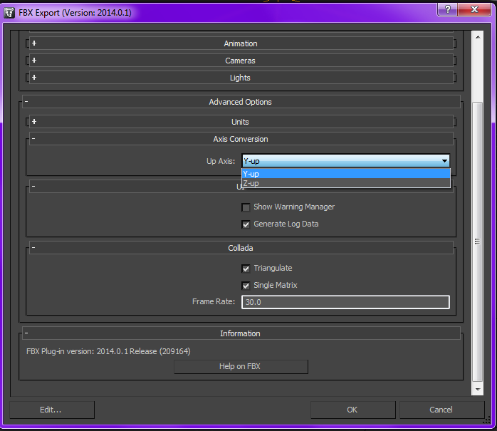The image size is (497, 431).
Task: Choose Z-up from the dropdown list
Action: pyautogui.click(x=346, y=183)
